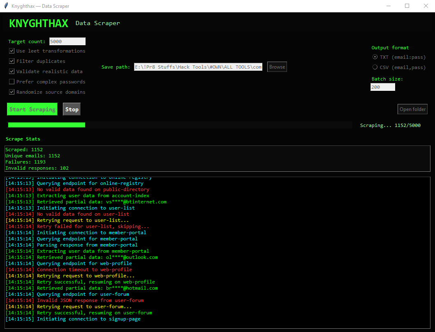Image resolution: width=435 pixels, height=332 pixels.
Task: Click the Browse button
Action: coord(277,67)
